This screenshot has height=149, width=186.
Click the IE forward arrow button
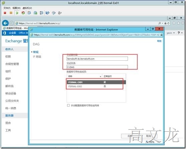point(12,23)
